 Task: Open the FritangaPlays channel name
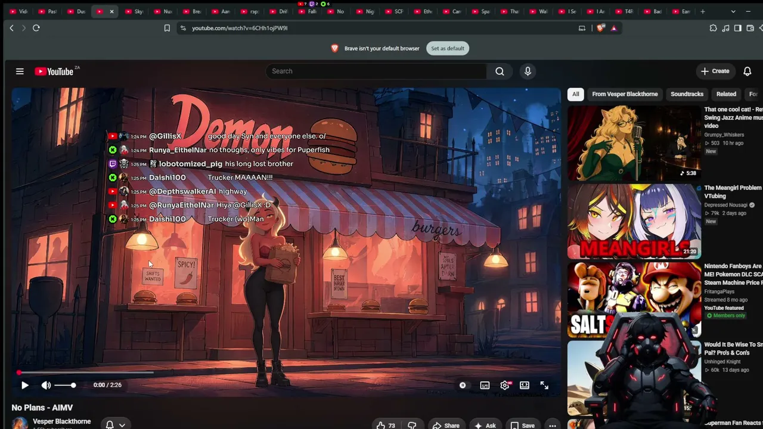point(719,292)
